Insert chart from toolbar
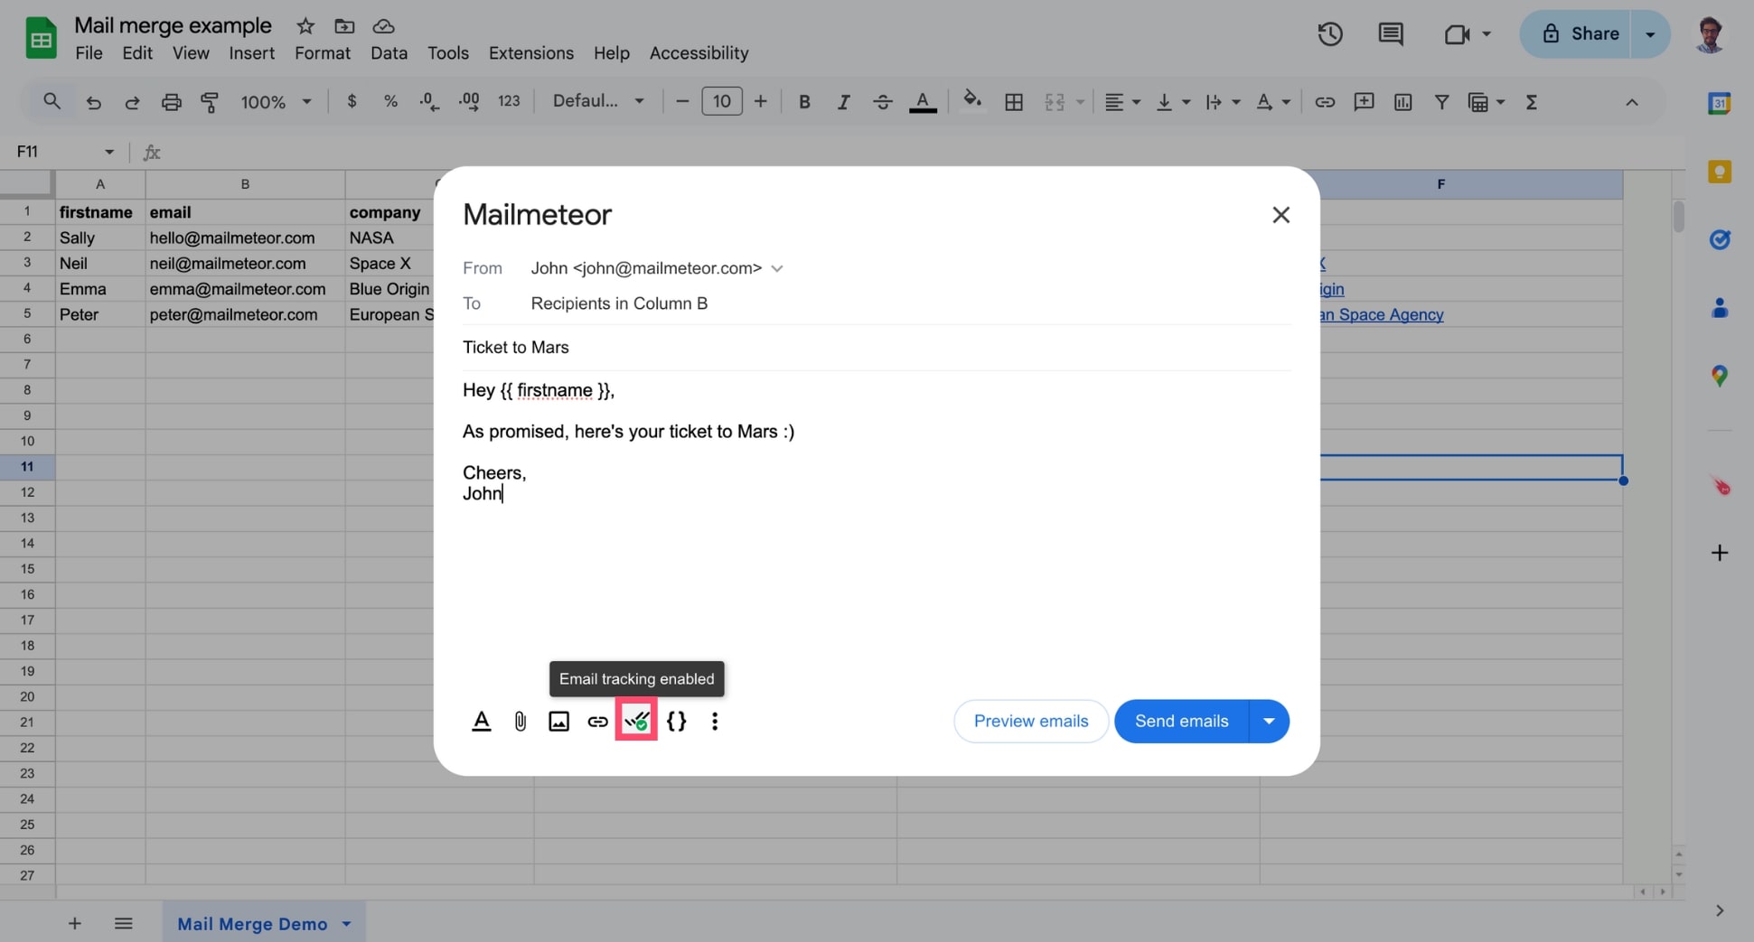Screen dimensions: 1754x942 point(1402,102)
